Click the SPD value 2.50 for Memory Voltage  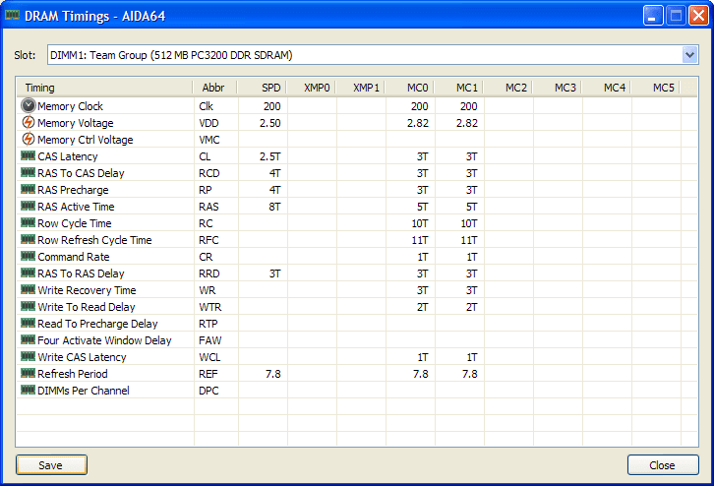coord(270,123)
